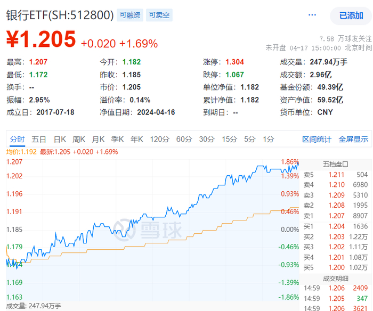Open the three-dot more options menu
Image resolution: width=373 pixels, height=311 pixels.
pyautogui.click(x=312, y=15)
